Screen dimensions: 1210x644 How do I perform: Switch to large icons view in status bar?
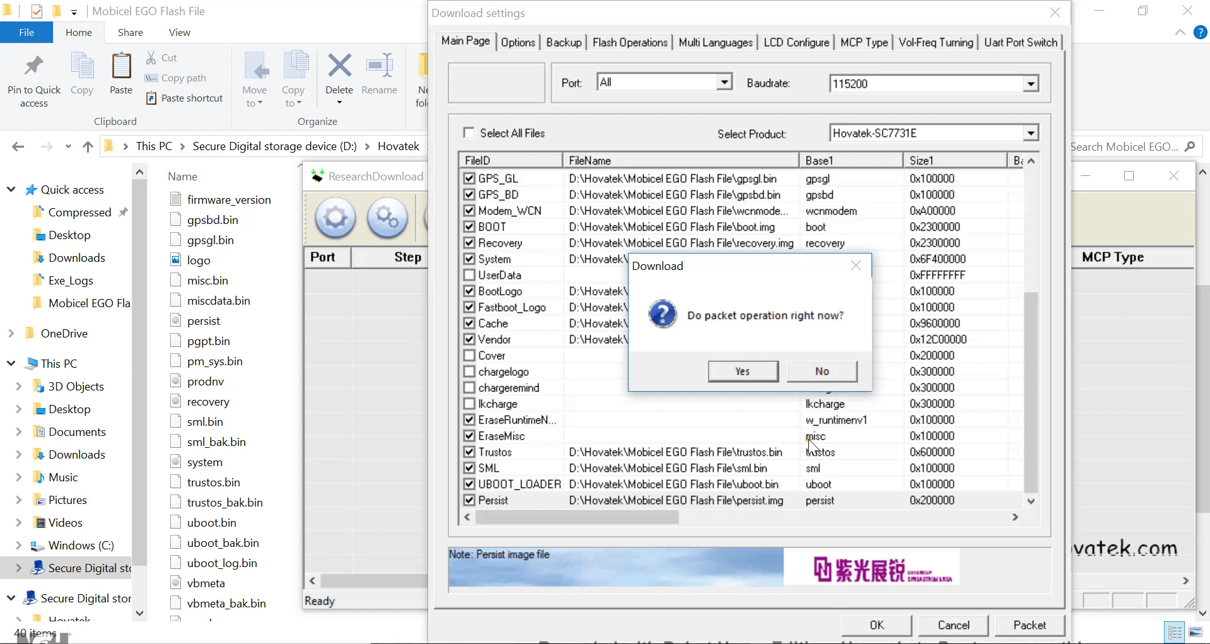tap(1195, 632)
